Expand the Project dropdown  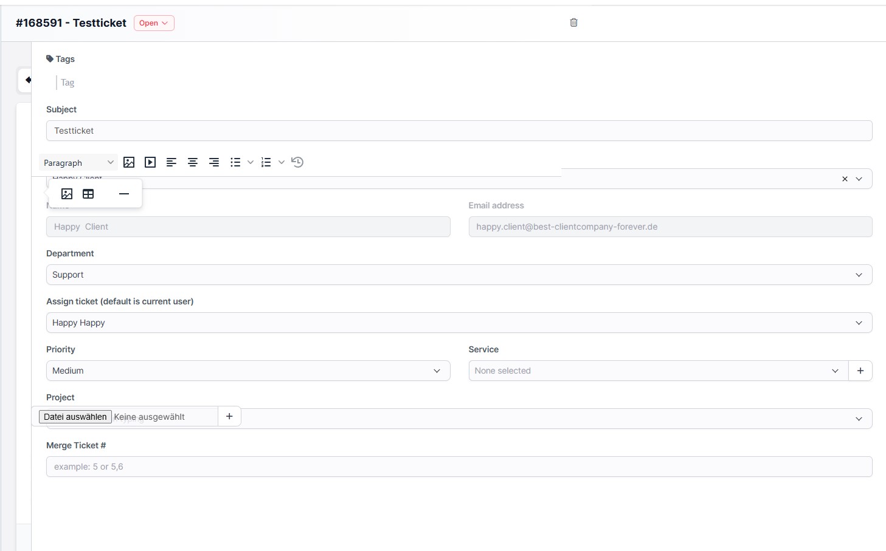859,419
